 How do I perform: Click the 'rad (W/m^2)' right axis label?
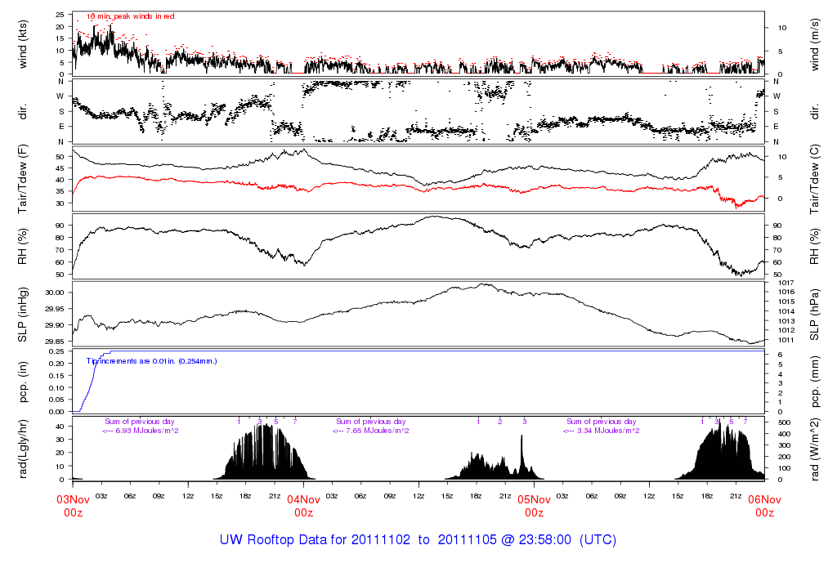[x=816, y=449]
